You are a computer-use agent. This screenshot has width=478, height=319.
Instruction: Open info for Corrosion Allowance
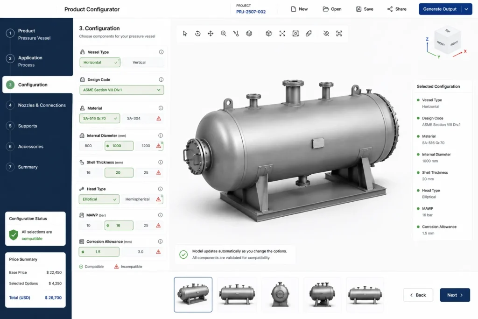tap(161, 241)
